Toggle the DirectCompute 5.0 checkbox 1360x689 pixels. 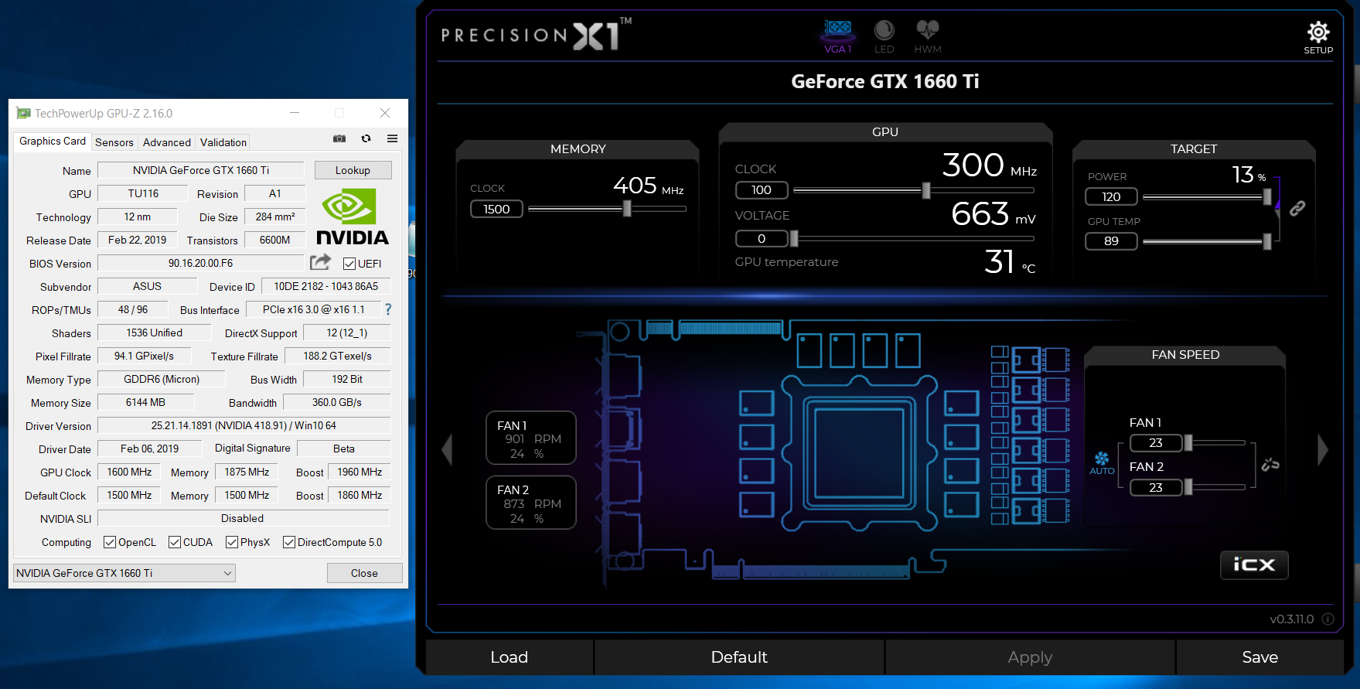289,542
